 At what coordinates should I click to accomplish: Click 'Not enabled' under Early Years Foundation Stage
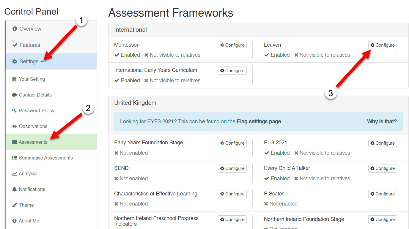pos(131,153)
